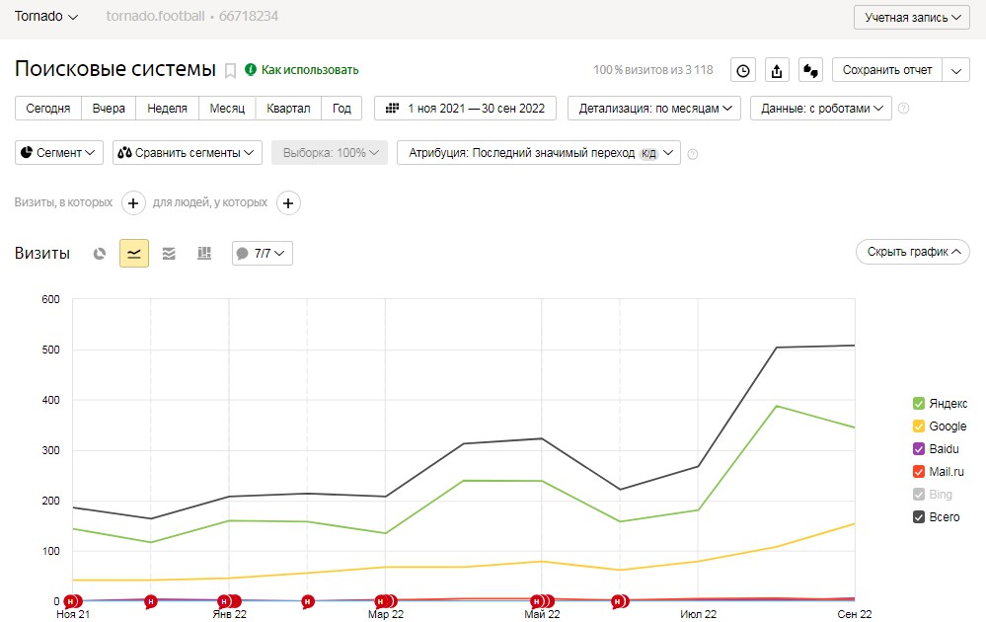986x622 pixels.
Task: Open the Как использовать help link
Action: pyautogui.click(x=302, y=70)
